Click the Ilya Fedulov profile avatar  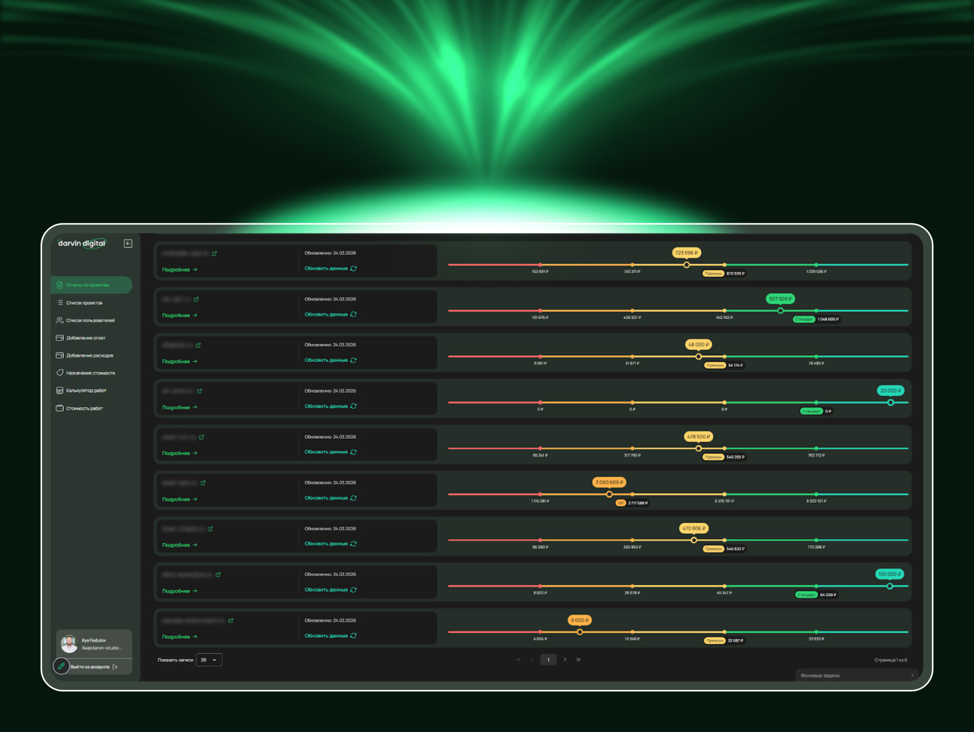pos(69,644)
